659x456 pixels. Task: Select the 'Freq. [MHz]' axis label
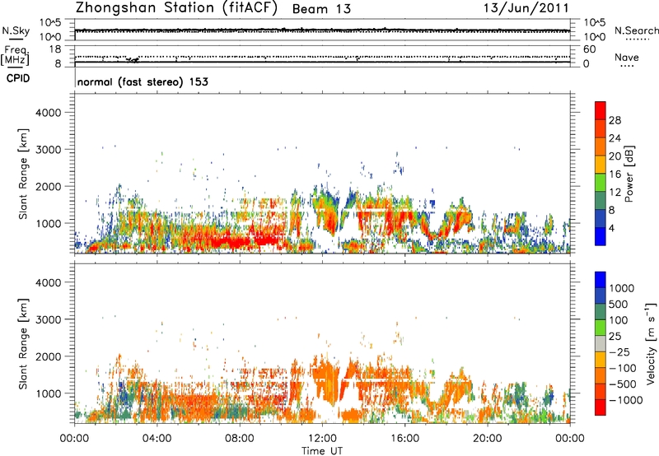pyautogui.click(x=15, y=55)
